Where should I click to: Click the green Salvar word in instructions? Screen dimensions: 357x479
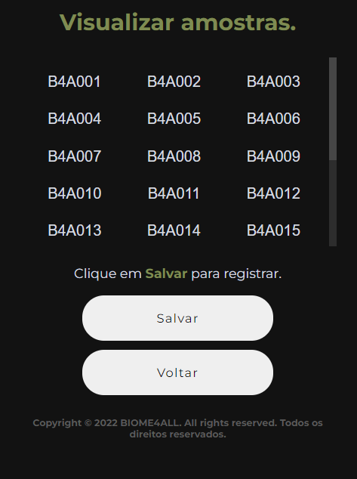pyautogui.click(x=166, y=273)
